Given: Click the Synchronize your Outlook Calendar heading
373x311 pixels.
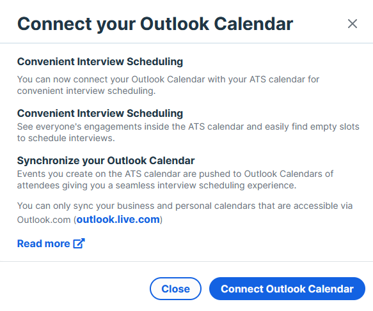Looking at the screenshot, I should (106, 161).
